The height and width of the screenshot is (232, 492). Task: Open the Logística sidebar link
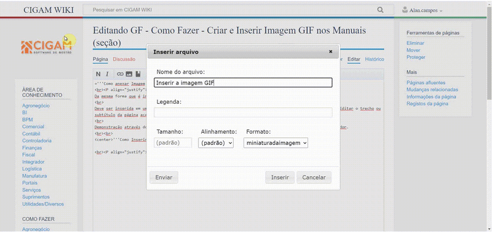click(32, 169)
